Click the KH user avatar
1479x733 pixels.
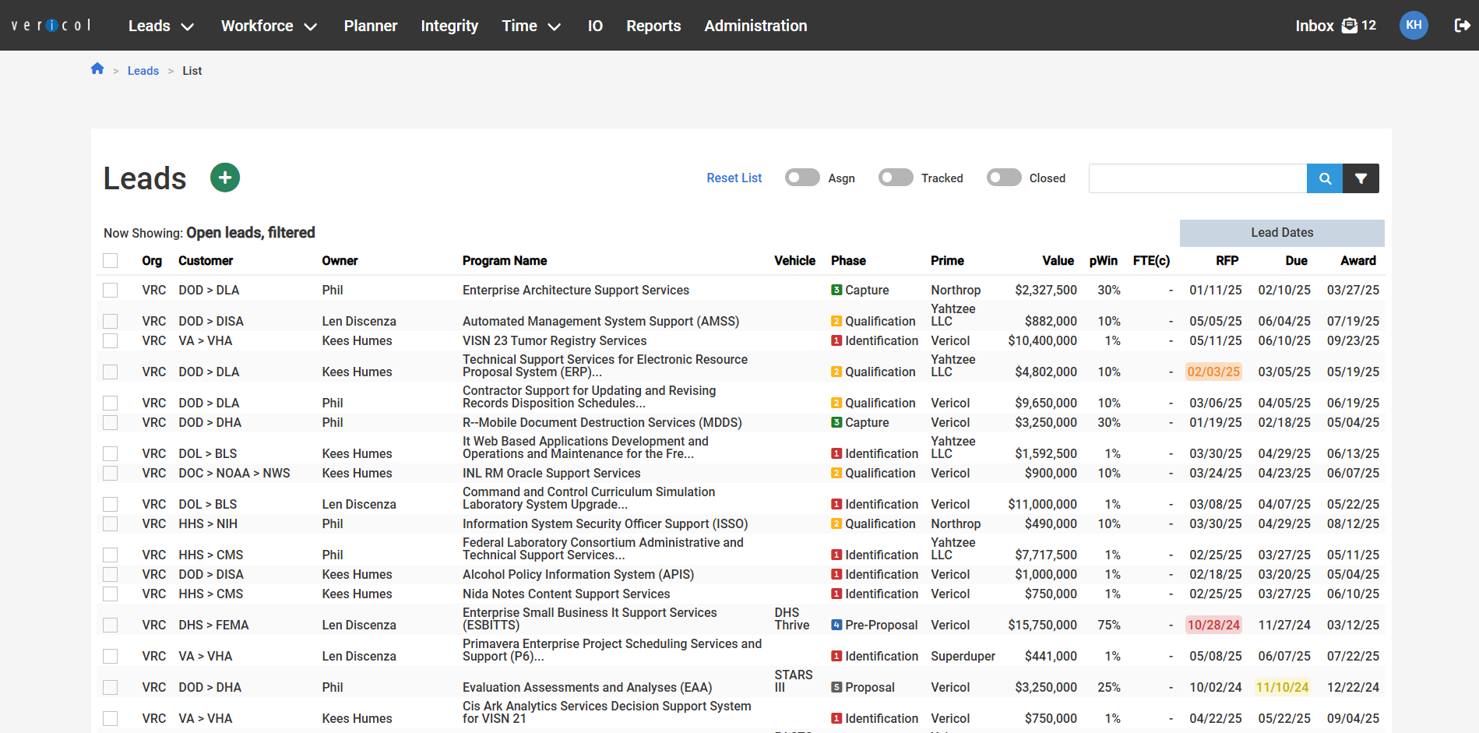point(1414,26)
